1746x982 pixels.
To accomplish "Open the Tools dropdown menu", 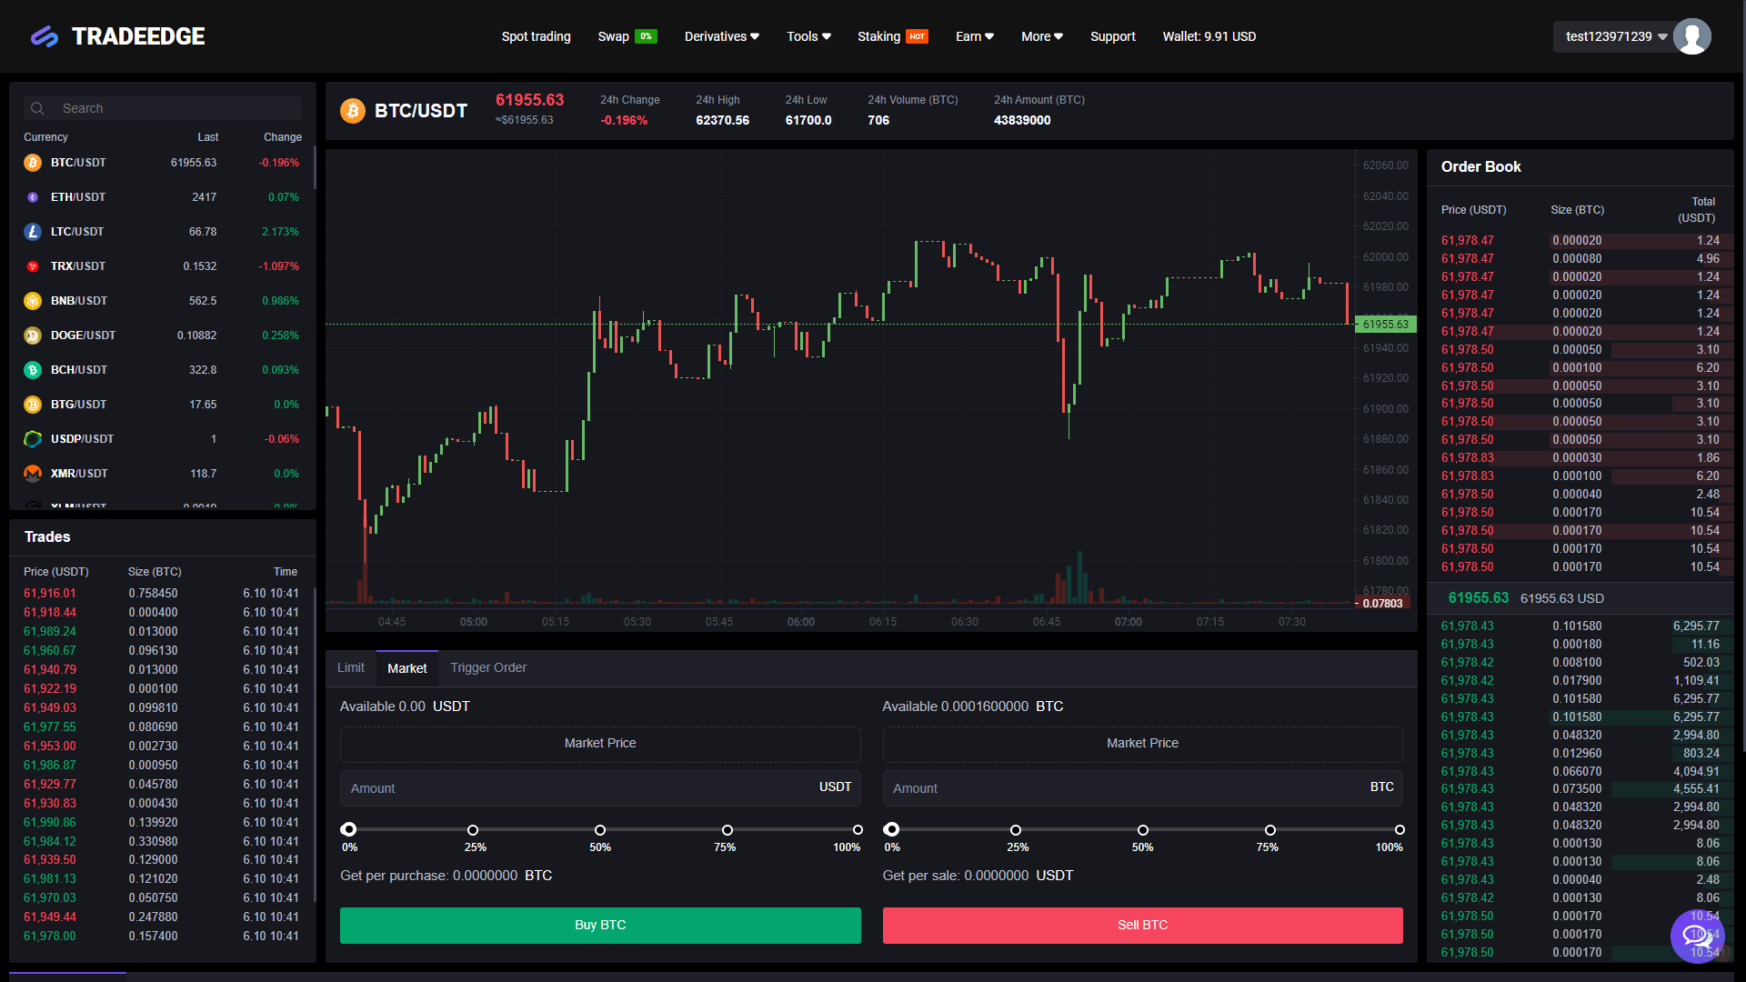I will click(x=808, y=36).
